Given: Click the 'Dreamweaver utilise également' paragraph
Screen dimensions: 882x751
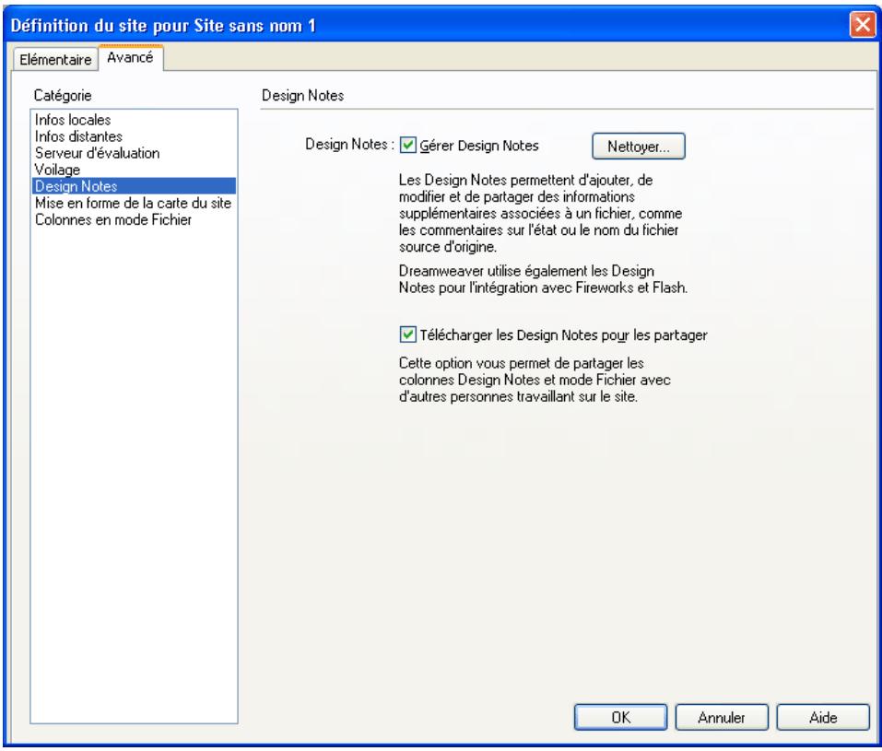Looking at the screenshot, I should [x=543, y=279].
